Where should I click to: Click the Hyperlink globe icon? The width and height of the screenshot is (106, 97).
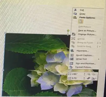(72, 51)
